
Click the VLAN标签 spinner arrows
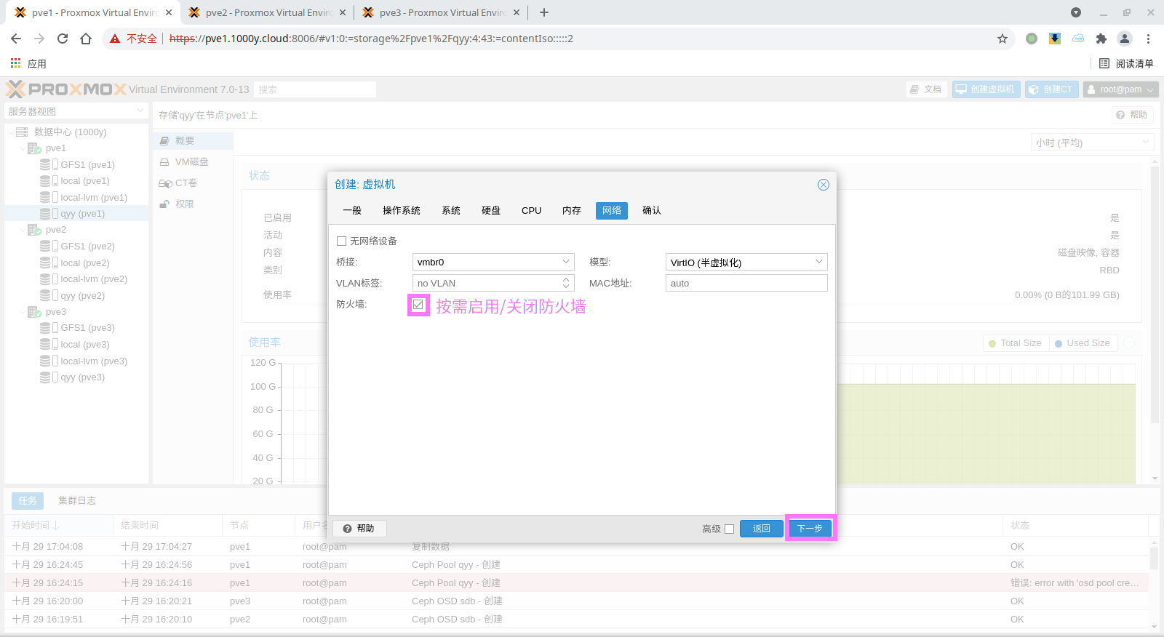[x=566, y=283]
